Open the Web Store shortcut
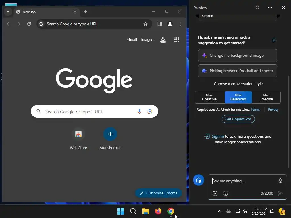Viewport: 291px width, 218px height. (x=78, y=139)
